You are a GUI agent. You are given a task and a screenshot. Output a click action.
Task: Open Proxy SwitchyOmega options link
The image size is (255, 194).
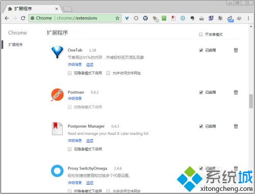click(90, 183)
